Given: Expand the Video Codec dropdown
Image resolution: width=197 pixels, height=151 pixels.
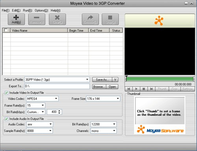Looking at the screenshot, I should (56, 99).
